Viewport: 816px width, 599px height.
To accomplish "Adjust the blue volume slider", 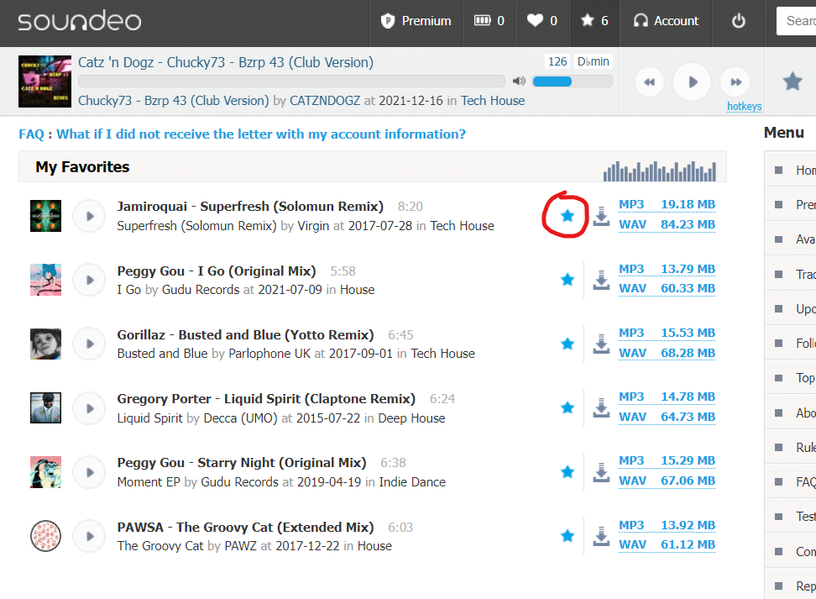I will pos(571,81).
